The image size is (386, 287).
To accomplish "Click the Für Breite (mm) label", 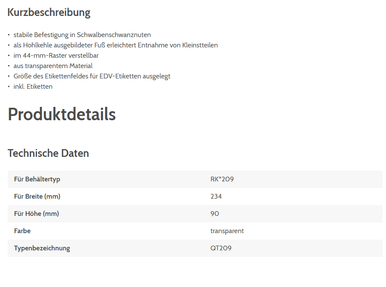I will click(x=37, y=197).
